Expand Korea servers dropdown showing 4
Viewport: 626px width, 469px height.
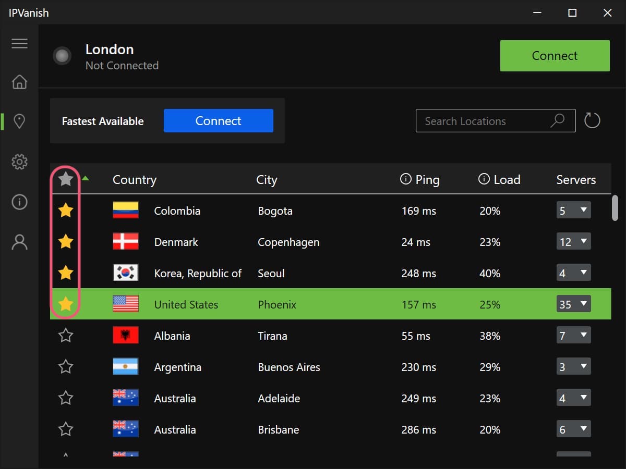click(573, 273)
